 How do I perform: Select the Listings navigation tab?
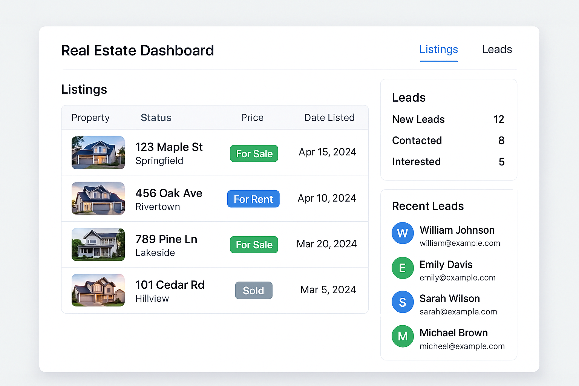pos(438,49)
